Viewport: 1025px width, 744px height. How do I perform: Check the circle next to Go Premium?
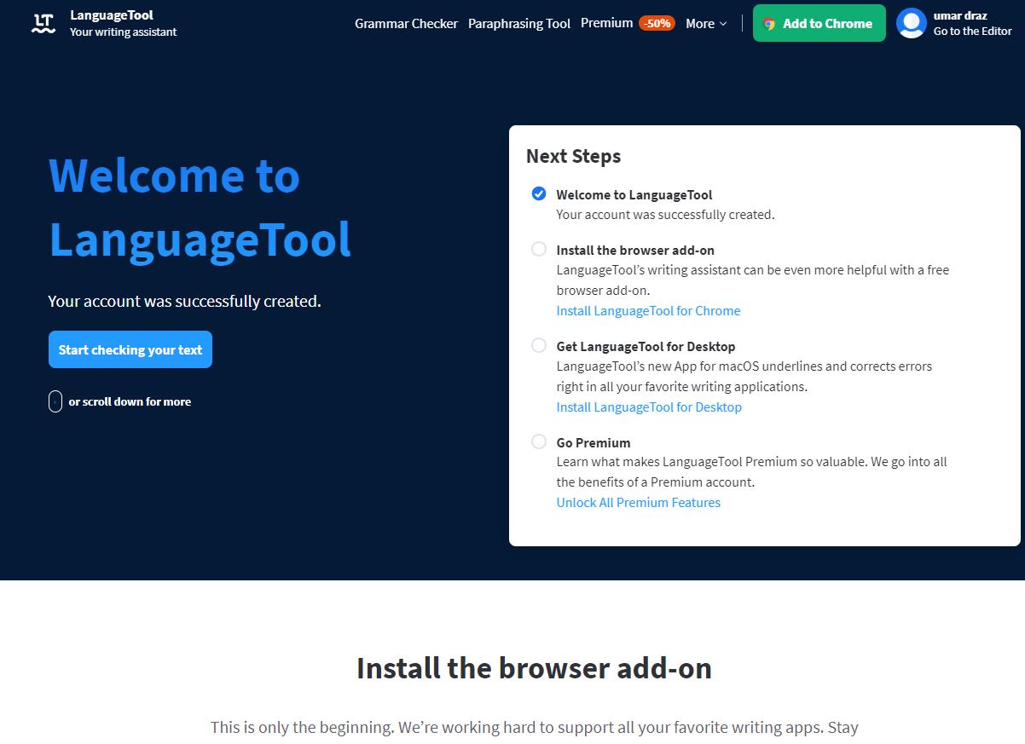click(x=538, y=441)
